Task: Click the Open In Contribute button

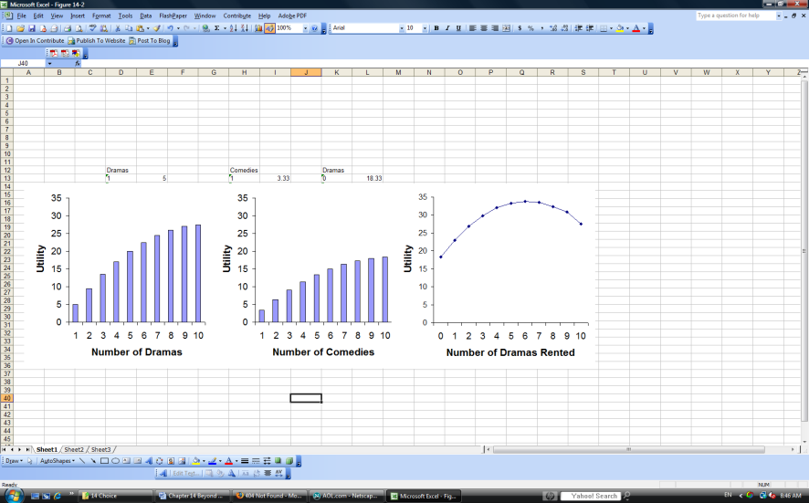Action: pyautogui.click(x=35, y=41)
